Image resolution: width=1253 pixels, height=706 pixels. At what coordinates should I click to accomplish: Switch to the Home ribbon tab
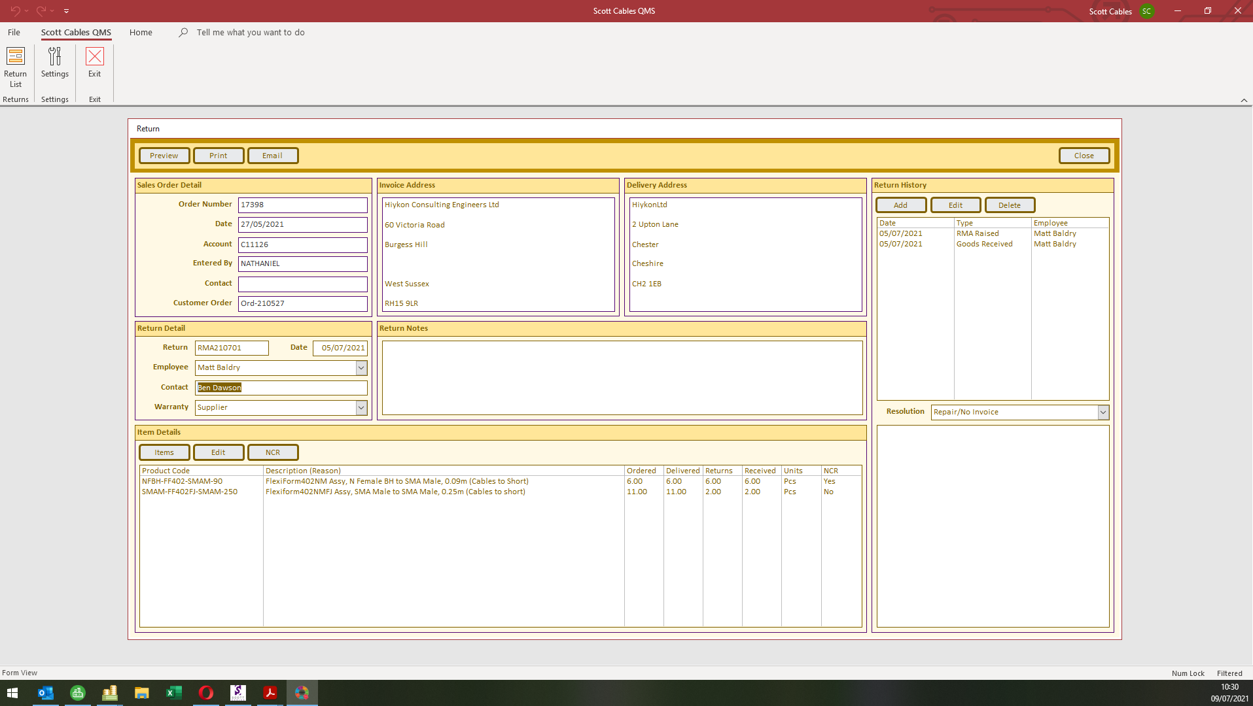(x=141, y=32)
